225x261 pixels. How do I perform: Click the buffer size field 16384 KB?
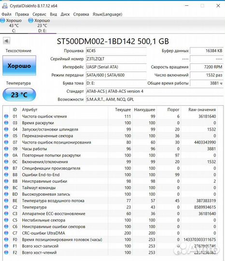[x=207, y=51]
